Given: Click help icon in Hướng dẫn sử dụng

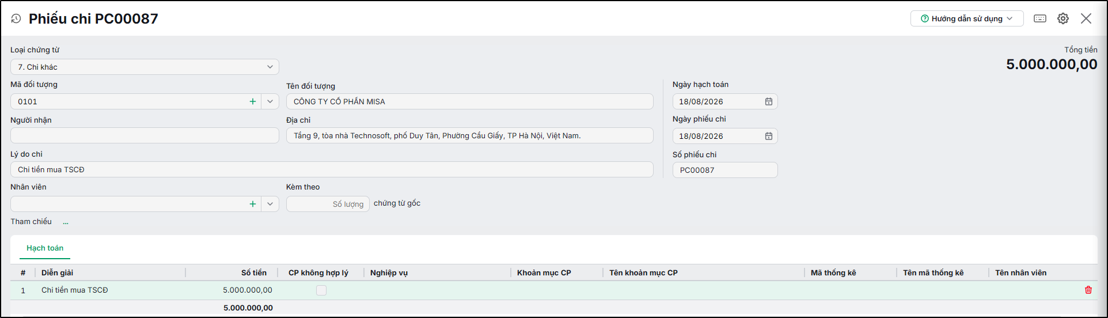Looking at the screenshot, I should point(925,18).
